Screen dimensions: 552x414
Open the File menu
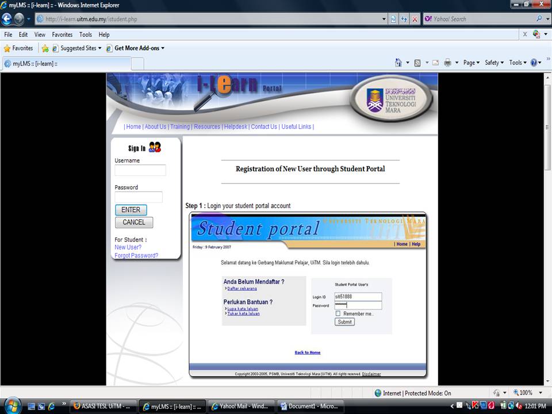tap(8, 34)
